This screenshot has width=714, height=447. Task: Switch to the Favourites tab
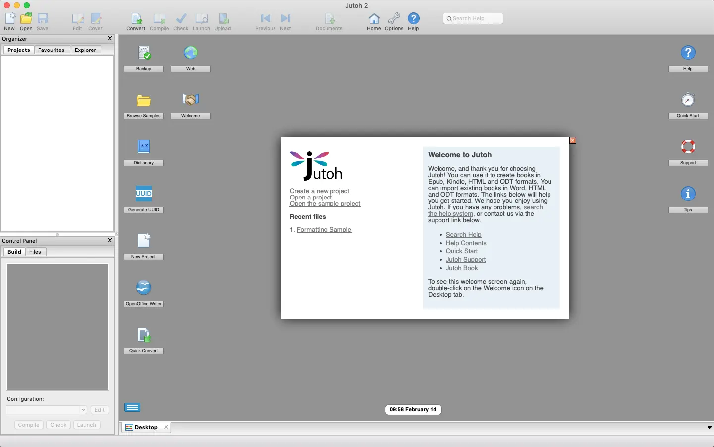(52, 50)
